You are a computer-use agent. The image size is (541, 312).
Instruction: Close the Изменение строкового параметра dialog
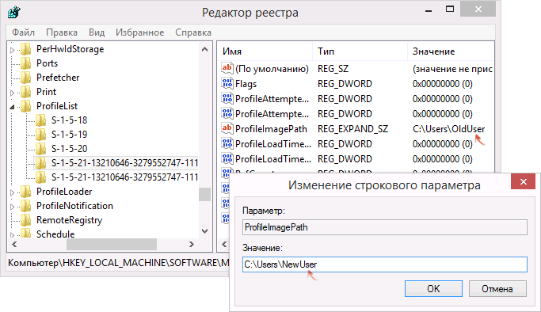(x=523, y=181)
